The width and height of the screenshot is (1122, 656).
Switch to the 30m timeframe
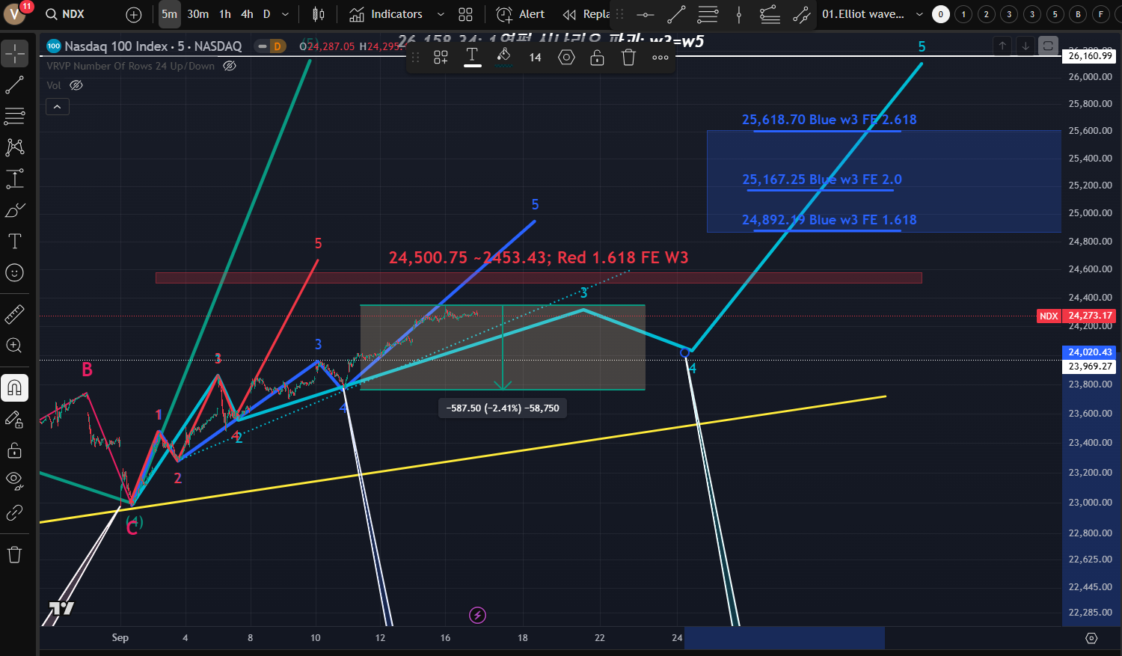(x=197, y=14)
